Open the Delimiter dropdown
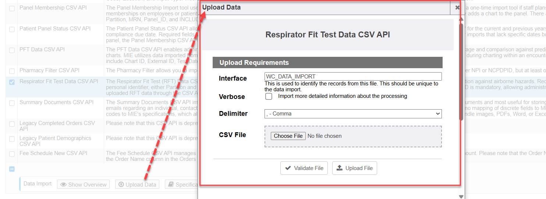546x199 pixels. 353,114
